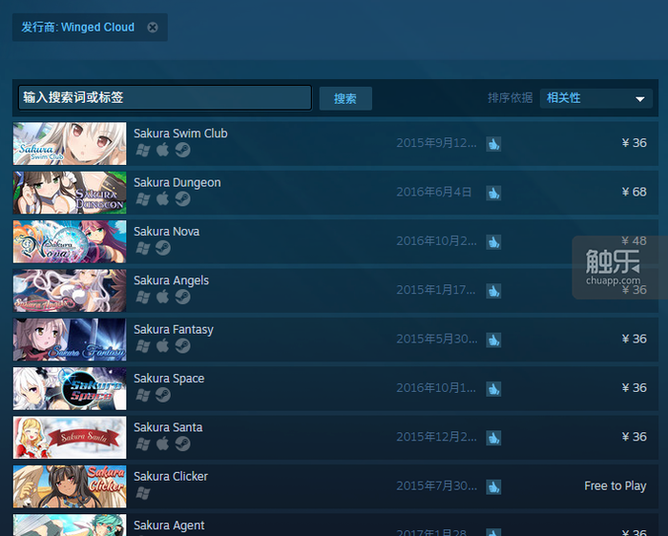Image resolution: width=668 pixels, height=536 pixels.
Task: Click thumbs-up review icon for Sakura Fantasy
Action: click(x=493, y=340)
